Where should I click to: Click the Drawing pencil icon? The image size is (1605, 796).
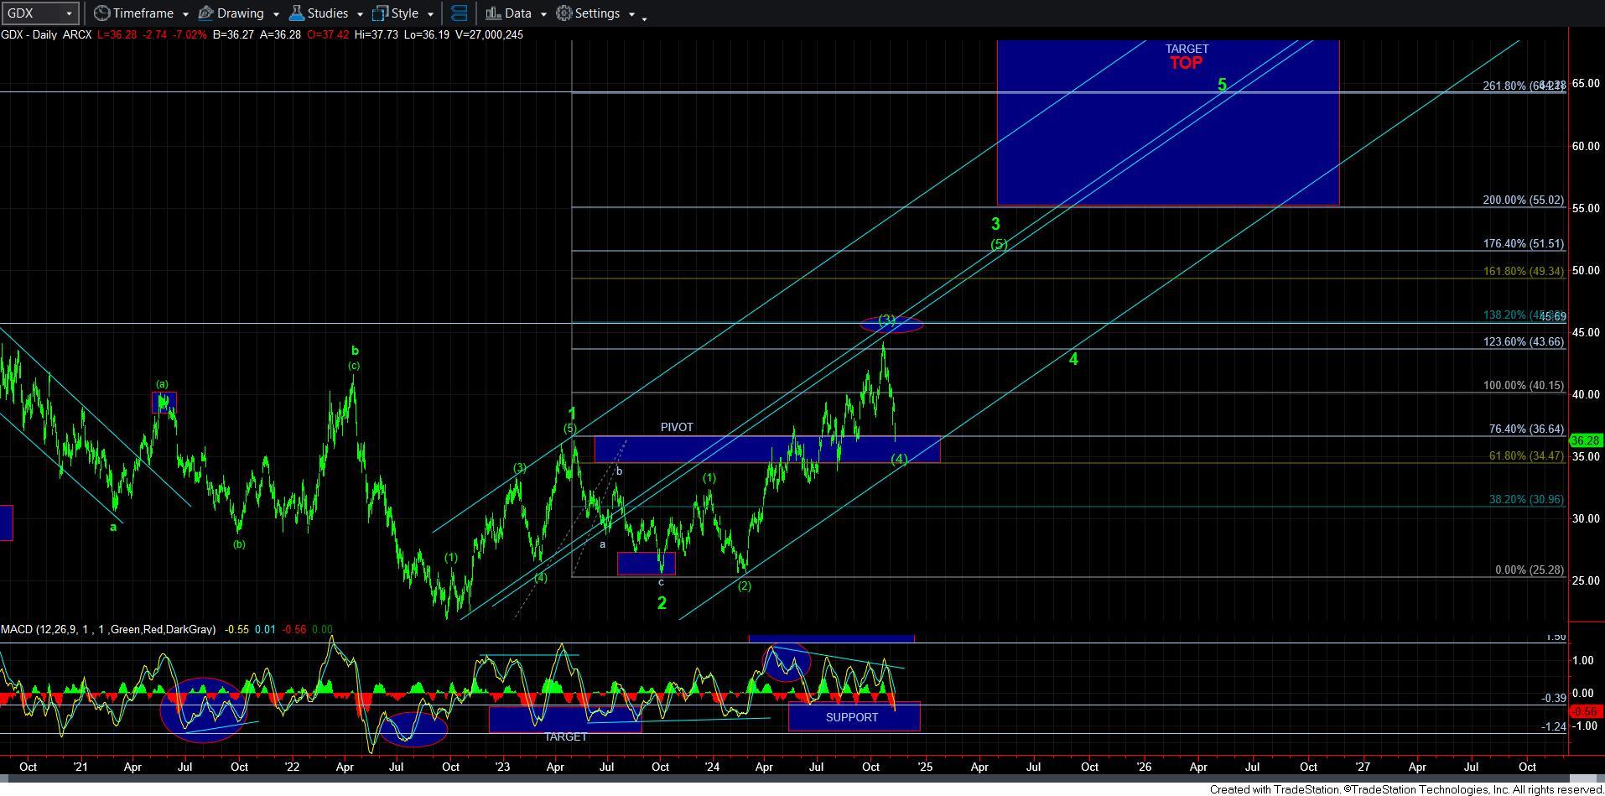coord(206,13)
